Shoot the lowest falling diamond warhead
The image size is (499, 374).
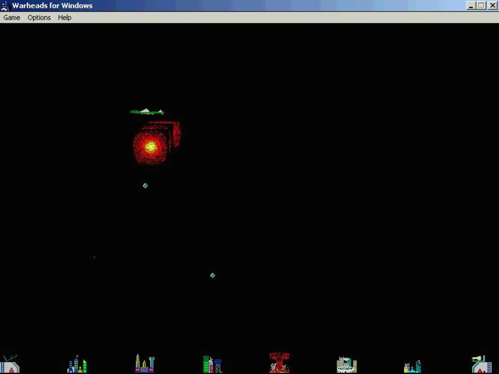pyautogui.click(x=213, y=275)
